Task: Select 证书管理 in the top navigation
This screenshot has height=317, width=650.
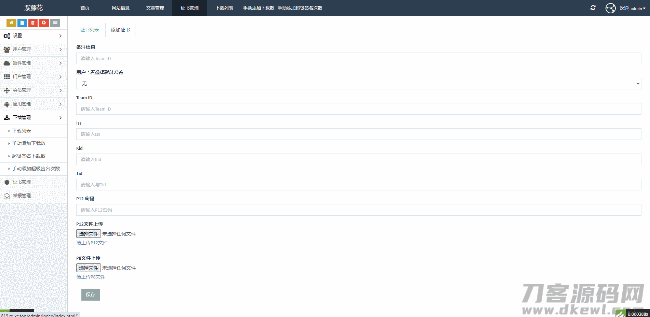Action: coord(189,8)
